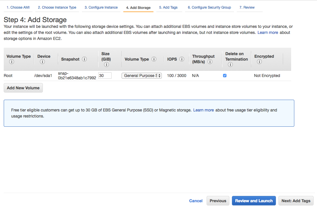The height and width of the screenshot is (208, 317).
Task: Click Review and Launch button
Action: (x=254, y=201)
